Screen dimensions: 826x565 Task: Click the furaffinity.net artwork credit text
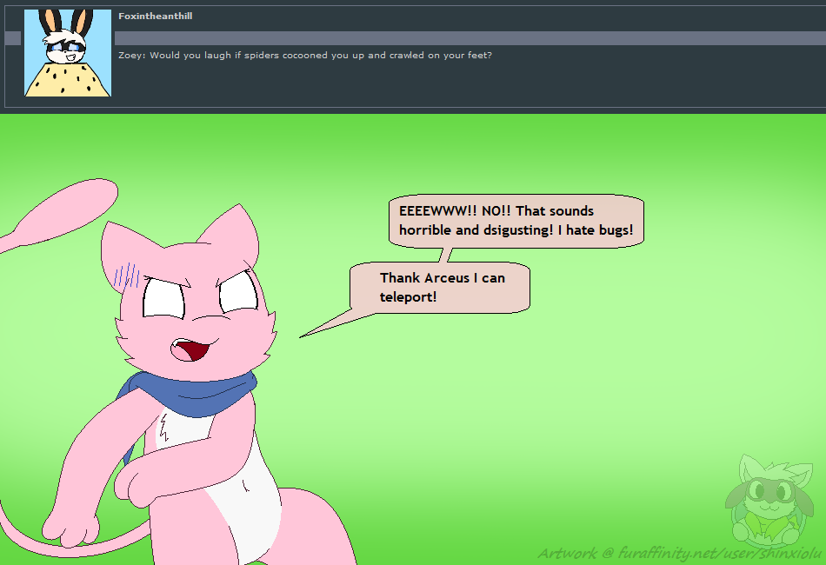tap(680, 553)
